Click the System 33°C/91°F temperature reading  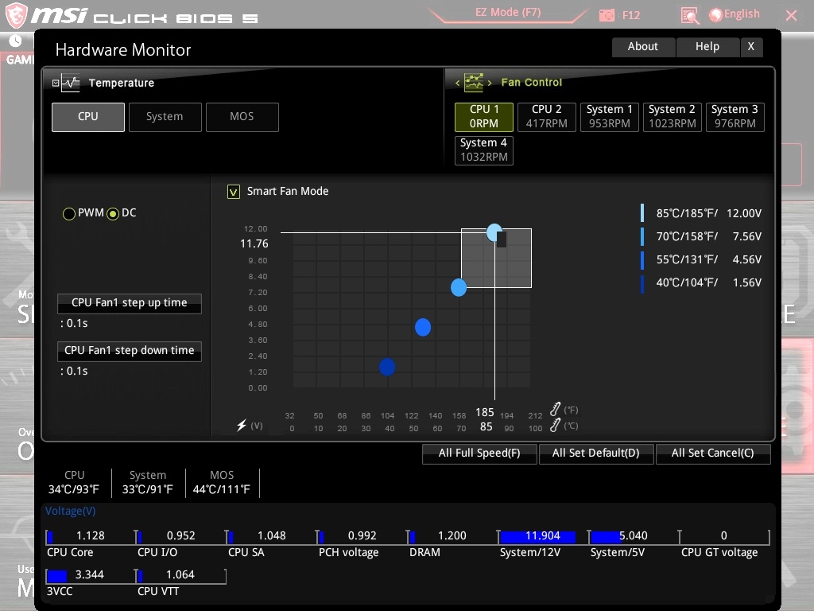(x=148, y=483)
